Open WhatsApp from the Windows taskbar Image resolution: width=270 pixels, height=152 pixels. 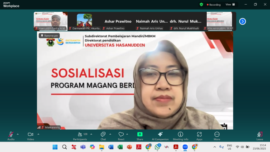pos(158,147)
